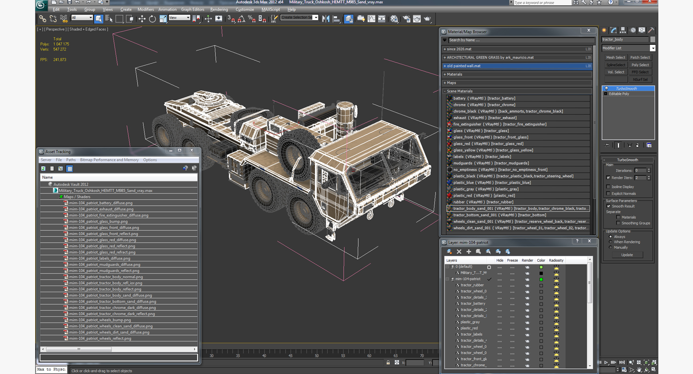Open the Modifier List dropdown

tap(652, 48)
